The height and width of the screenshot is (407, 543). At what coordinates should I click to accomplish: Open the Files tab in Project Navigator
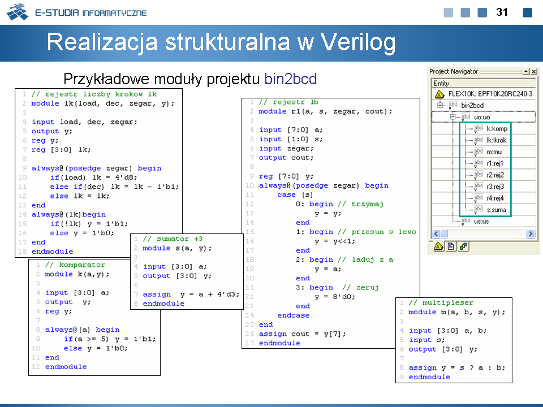(x=451, y=246)
